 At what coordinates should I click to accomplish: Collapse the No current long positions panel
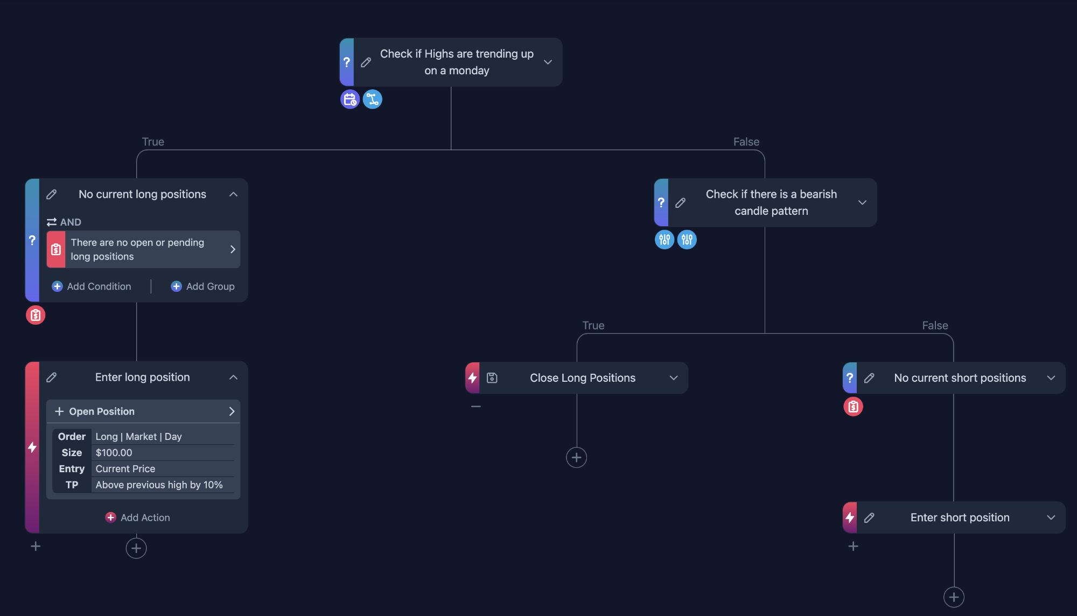pos(233,194)
